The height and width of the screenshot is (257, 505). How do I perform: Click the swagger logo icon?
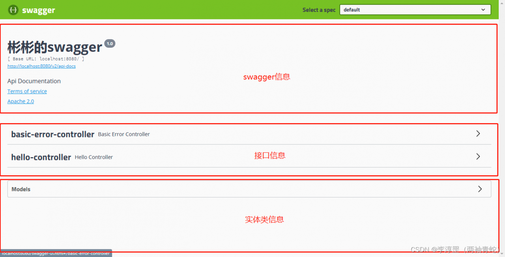(13, 10)
